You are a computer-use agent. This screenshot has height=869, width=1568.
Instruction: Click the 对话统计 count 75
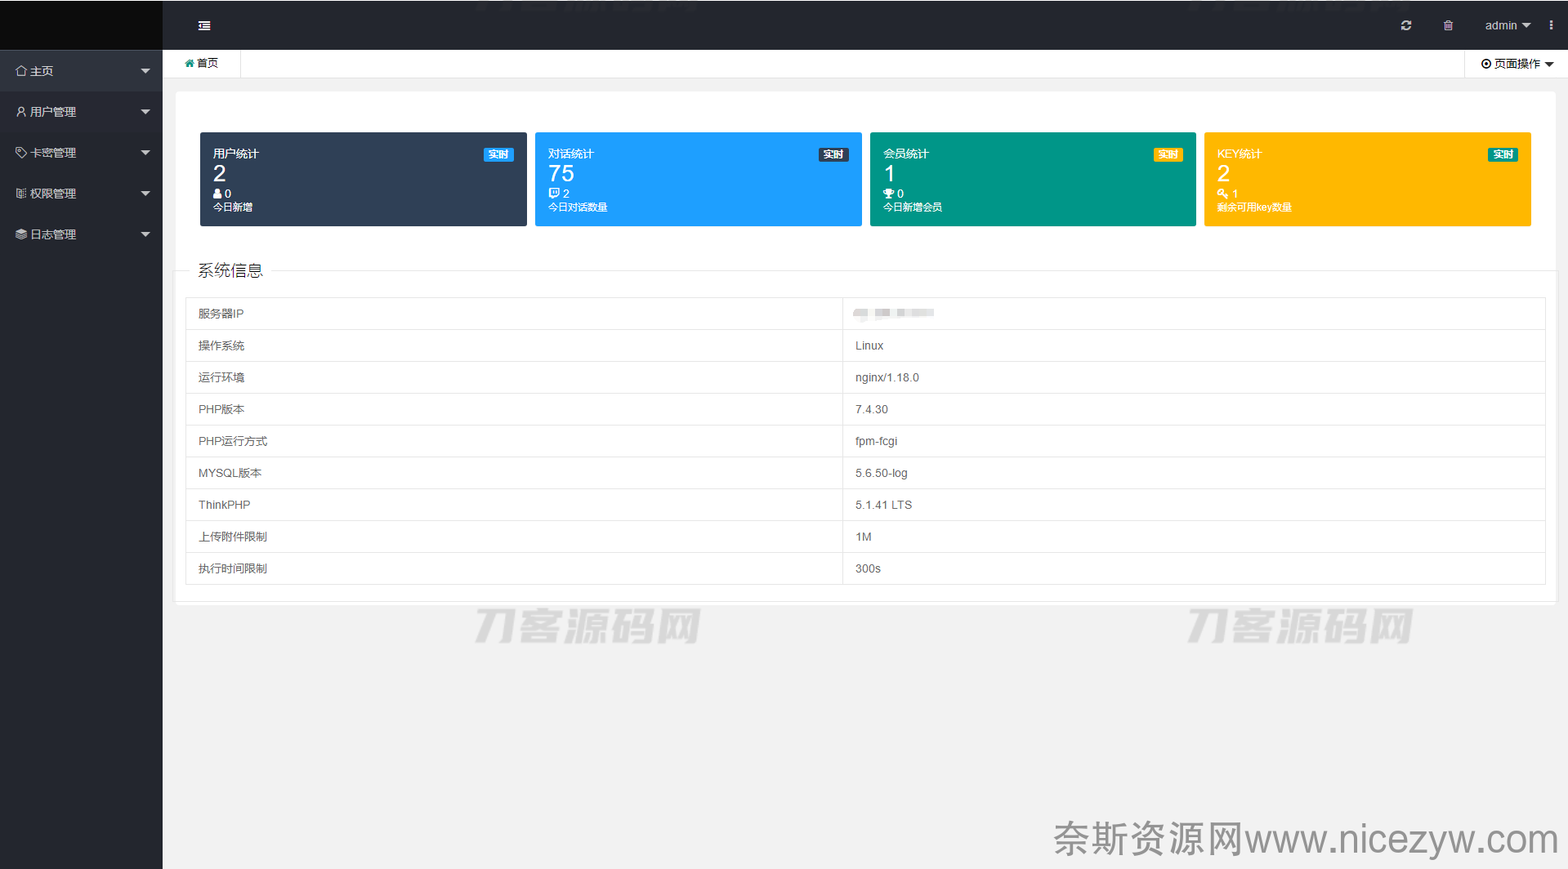point(561,174)
